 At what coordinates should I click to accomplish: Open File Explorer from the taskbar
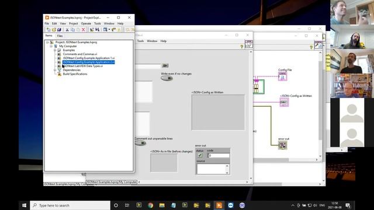(x=162, y=205)
